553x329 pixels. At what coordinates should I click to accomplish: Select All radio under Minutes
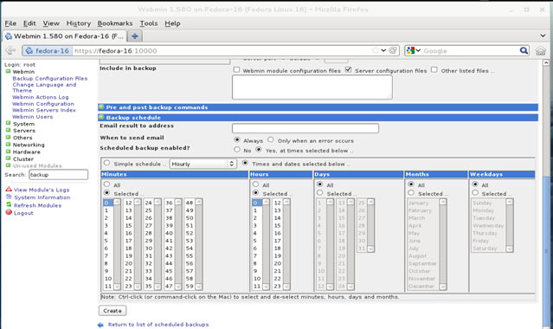(106, 184)
